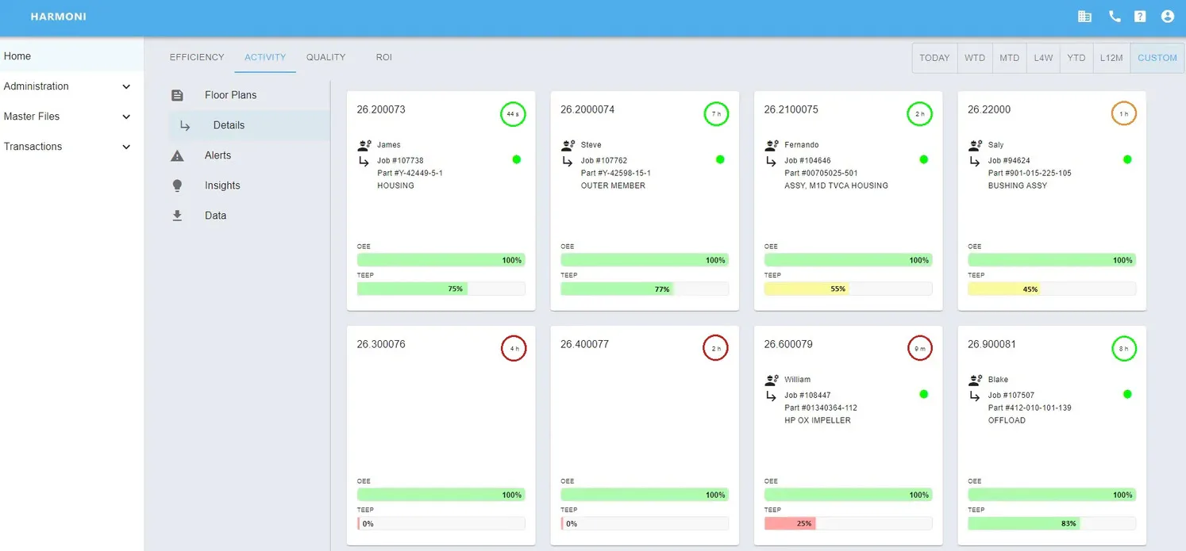Image resolution: width=1186 pixels, height=551 pixels.
Task: Click the 9 m circle on 26.600079
Action: coord(920,348)
